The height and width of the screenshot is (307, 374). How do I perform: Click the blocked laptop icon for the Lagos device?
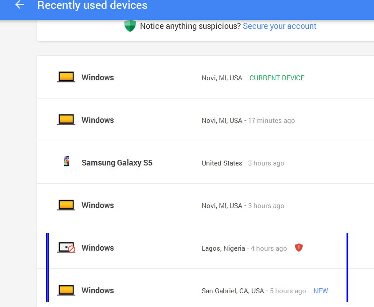66,247
